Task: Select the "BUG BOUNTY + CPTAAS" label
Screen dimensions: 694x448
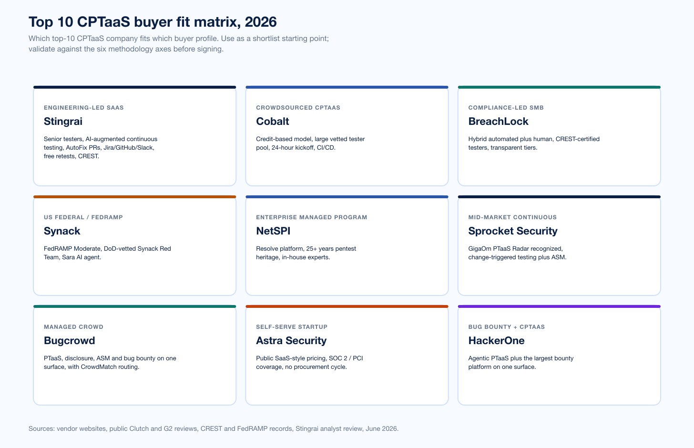Action: [x=507, y=327]
